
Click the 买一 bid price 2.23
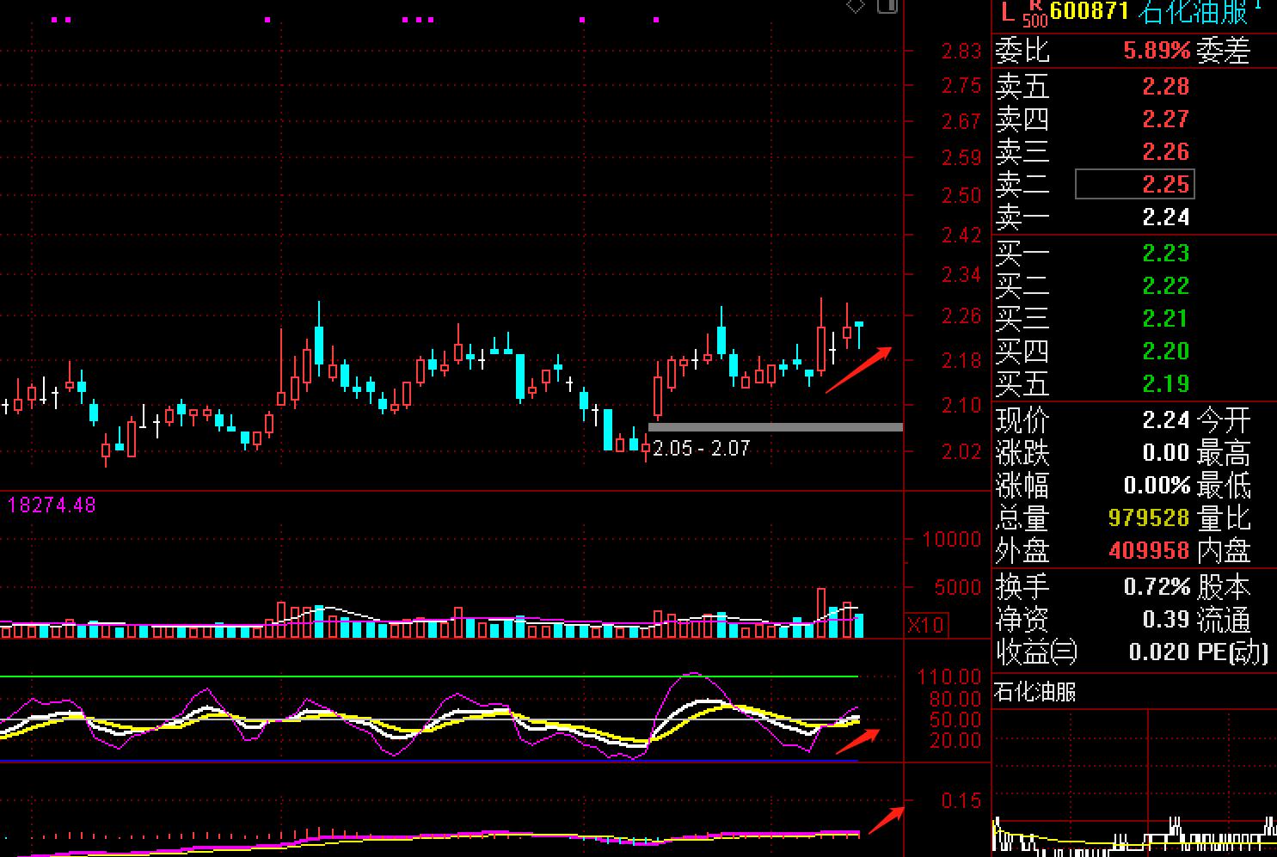(x=1165, y=253)
